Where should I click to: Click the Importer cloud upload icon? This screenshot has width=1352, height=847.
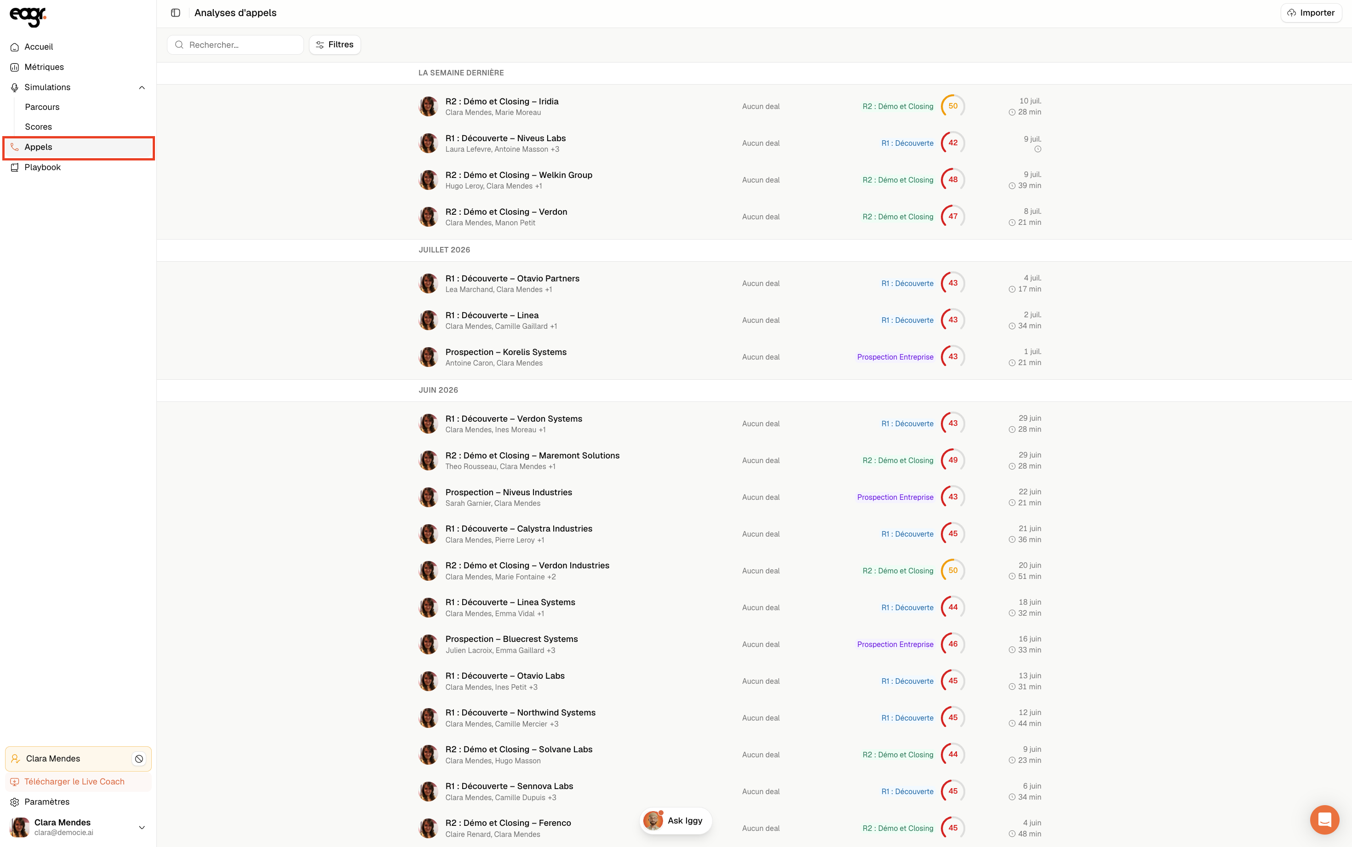1291,13
